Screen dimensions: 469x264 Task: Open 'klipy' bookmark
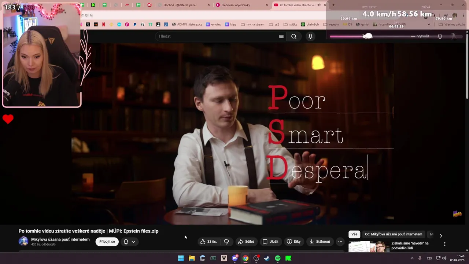point(231,25)
